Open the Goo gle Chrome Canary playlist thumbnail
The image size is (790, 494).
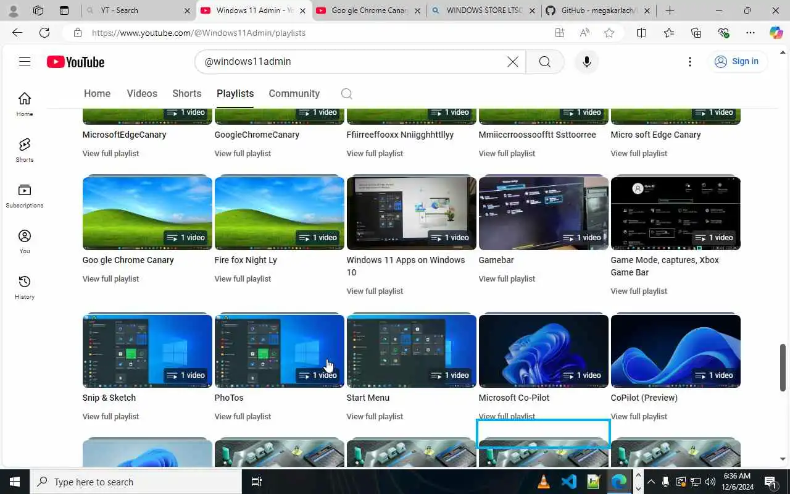point(148,214)
